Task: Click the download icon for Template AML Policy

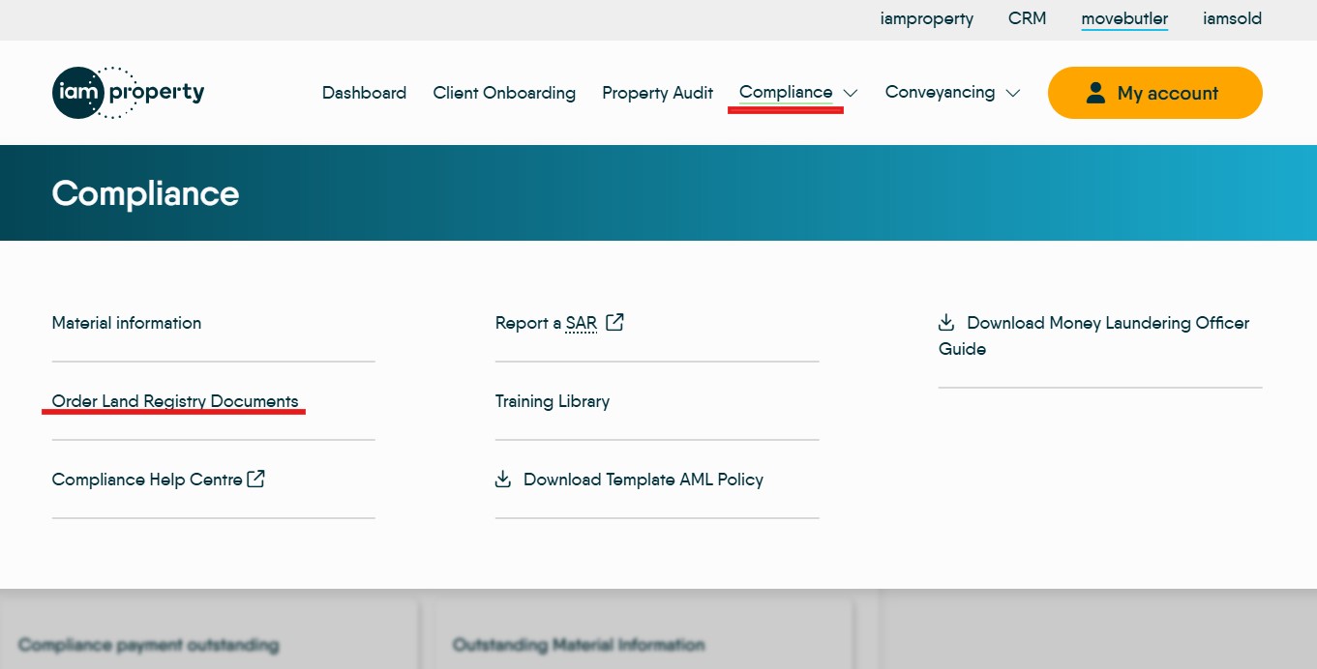Action: point(503,480)
